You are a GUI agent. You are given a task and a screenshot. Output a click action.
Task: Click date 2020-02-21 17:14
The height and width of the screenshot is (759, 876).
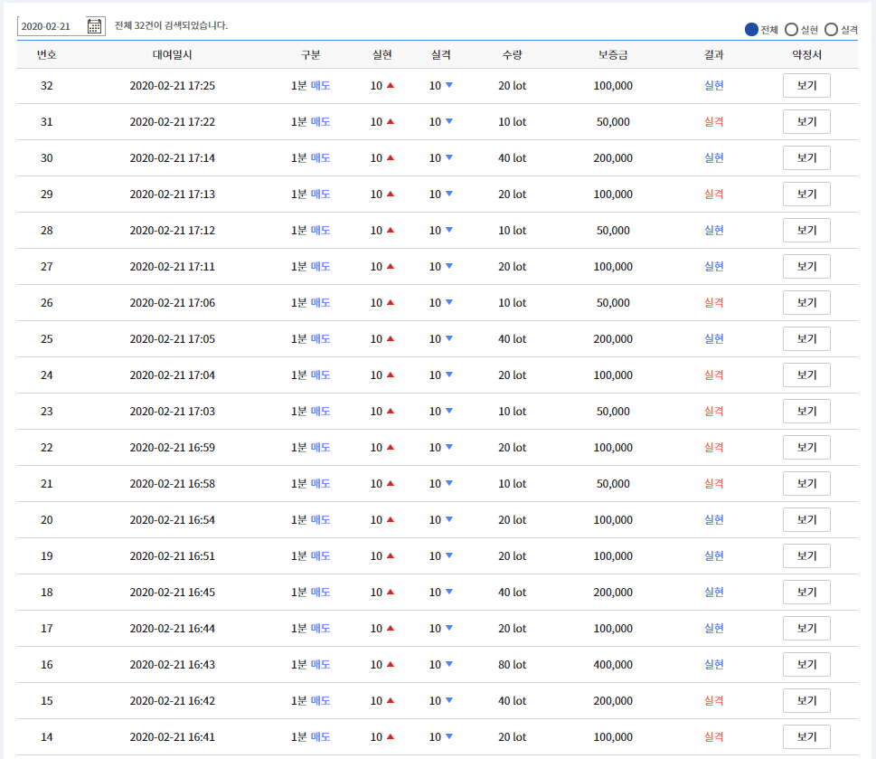[x=172, y=158]
